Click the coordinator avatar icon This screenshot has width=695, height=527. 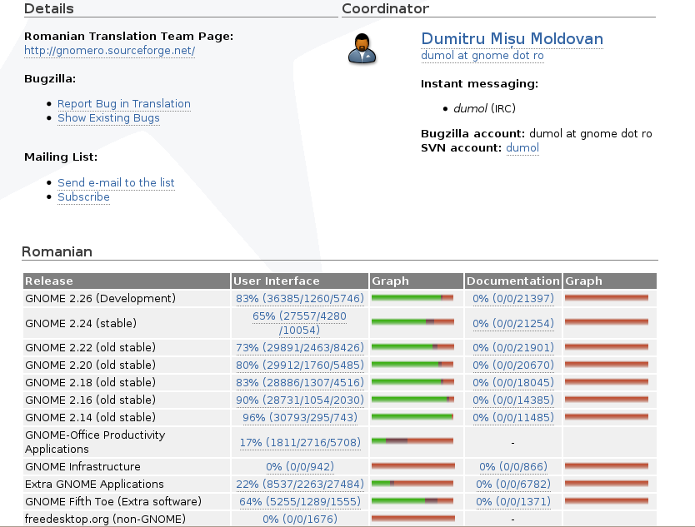[362, 49]
